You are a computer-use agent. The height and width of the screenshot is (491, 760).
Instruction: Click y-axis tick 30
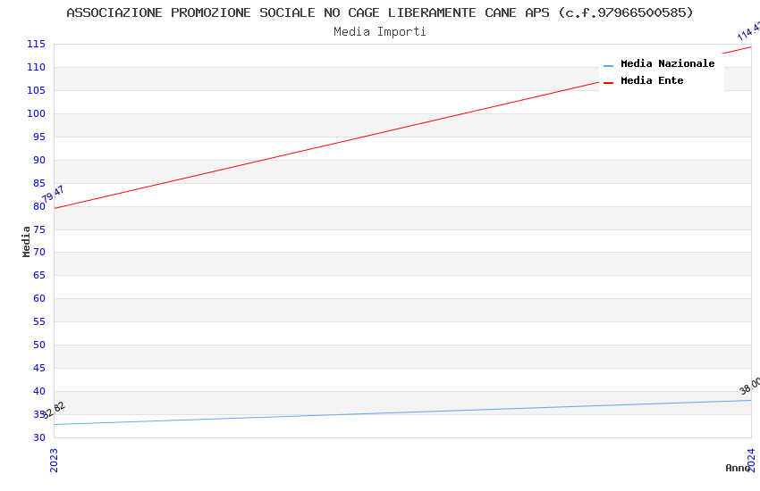coord(39,437)
